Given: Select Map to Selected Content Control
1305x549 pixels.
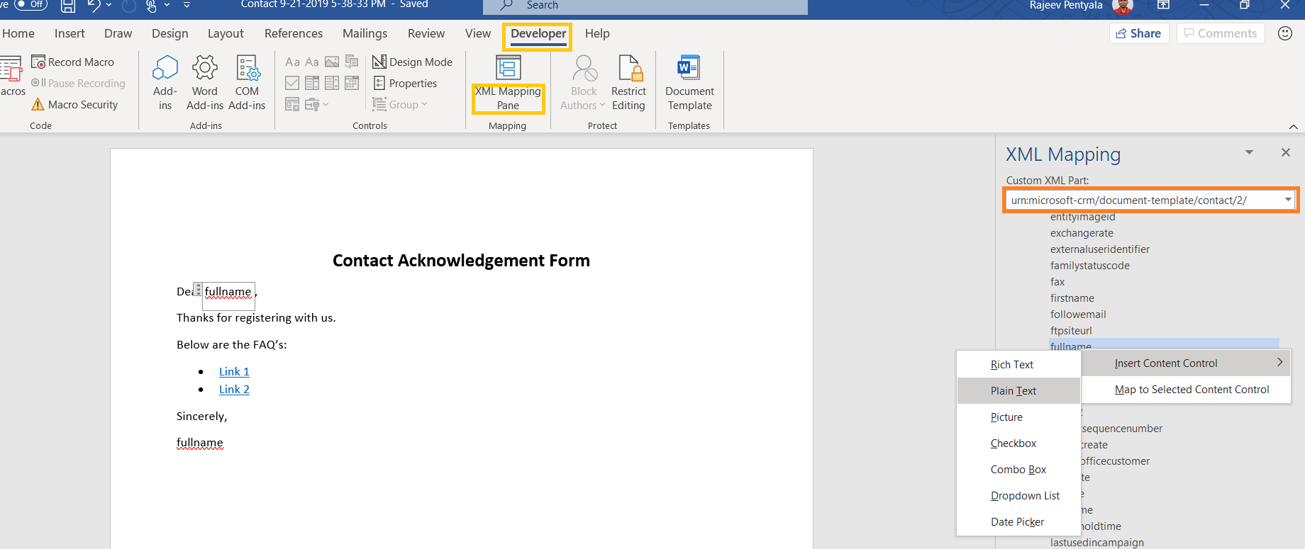Looking at the screenshot, I should (1186, 390).
